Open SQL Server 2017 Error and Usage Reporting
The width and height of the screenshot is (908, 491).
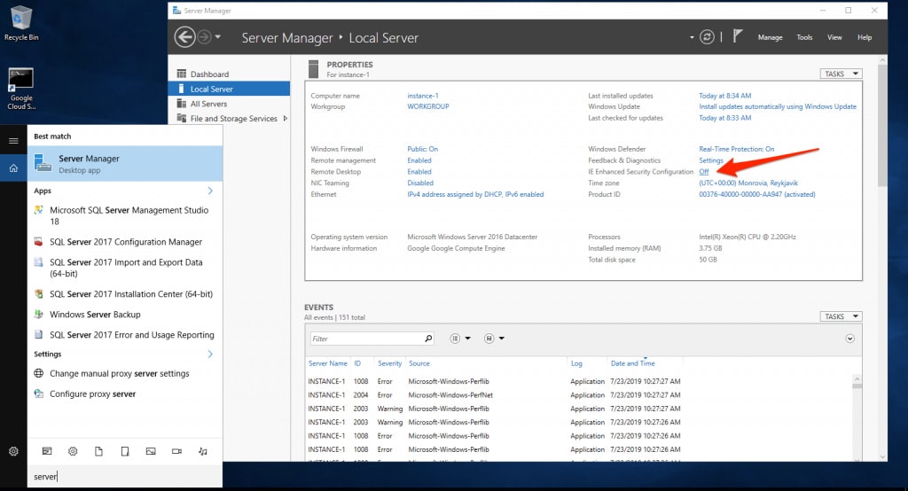pyautogui.click(x=125, y=335)
